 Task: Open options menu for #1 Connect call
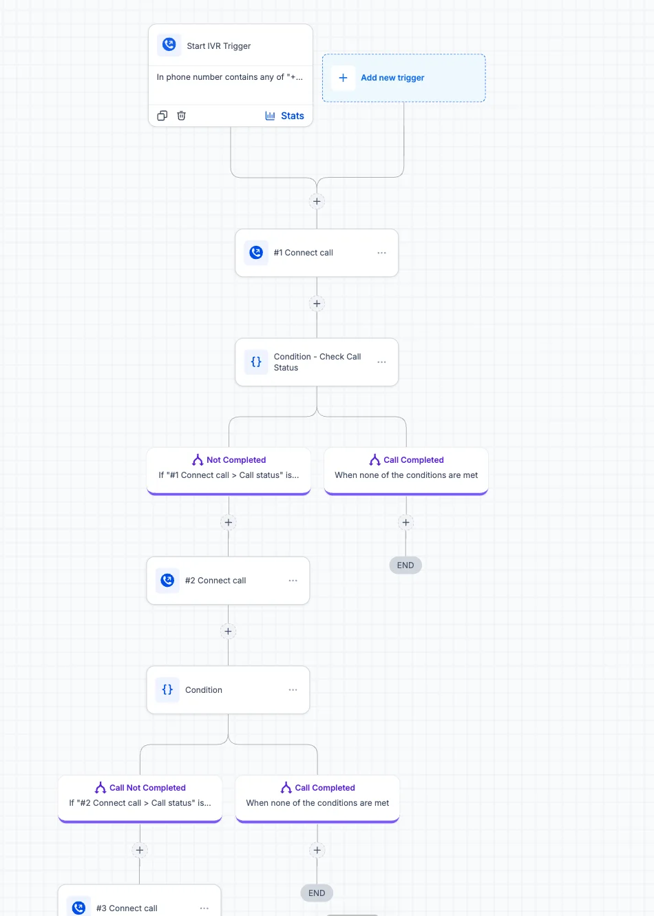coord(381,253)
